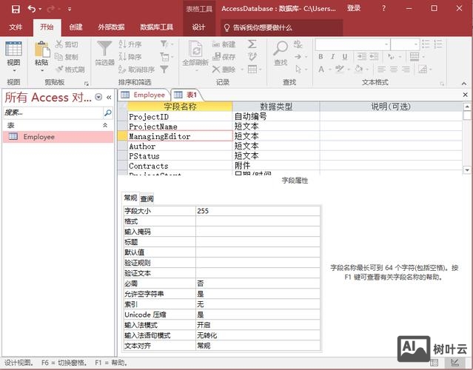Toggle underline U formatting
This screenshot has width=473, height=370.
(x=345, y=57)
